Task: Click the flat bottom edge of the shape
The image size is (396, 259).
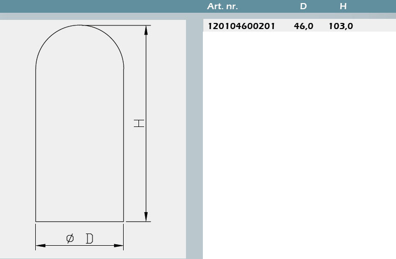Action: click(x=80, y=222)
